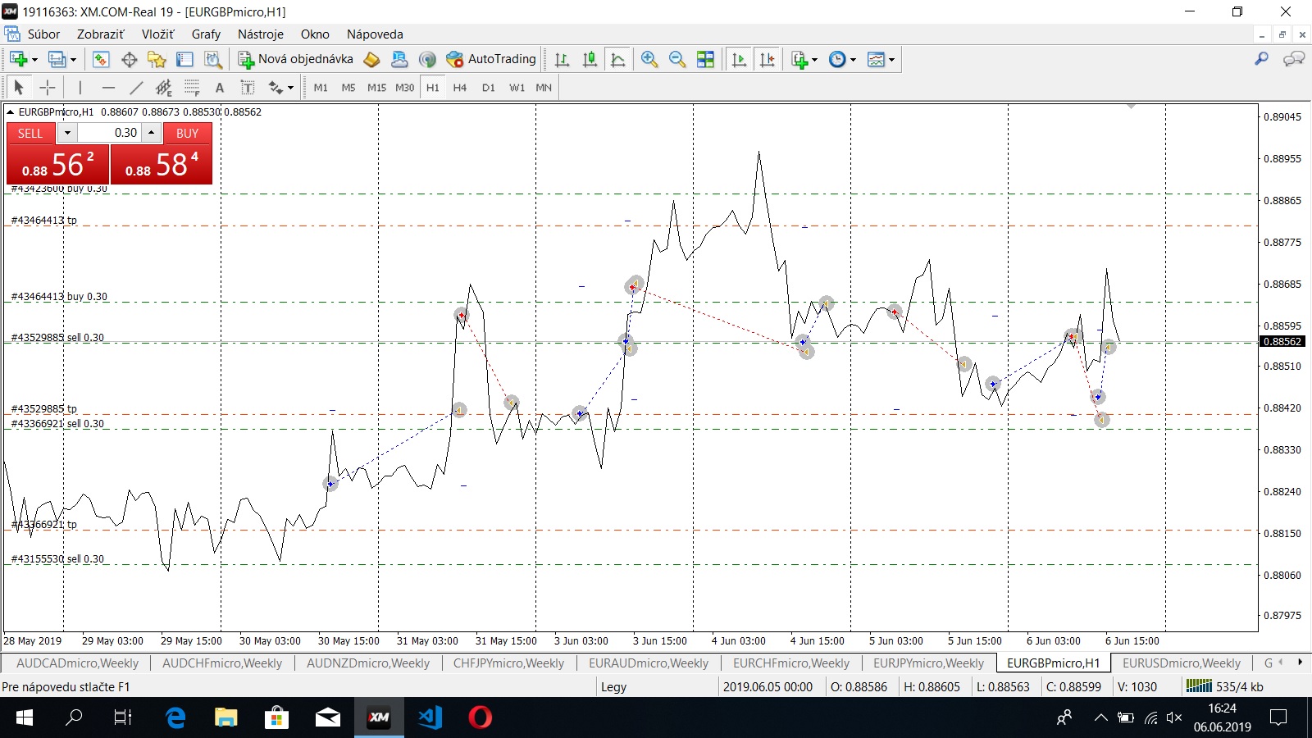This screenshot has width=1312, height=738.
Task: Open Nová objednávka order window
Action: click(295, 59)
